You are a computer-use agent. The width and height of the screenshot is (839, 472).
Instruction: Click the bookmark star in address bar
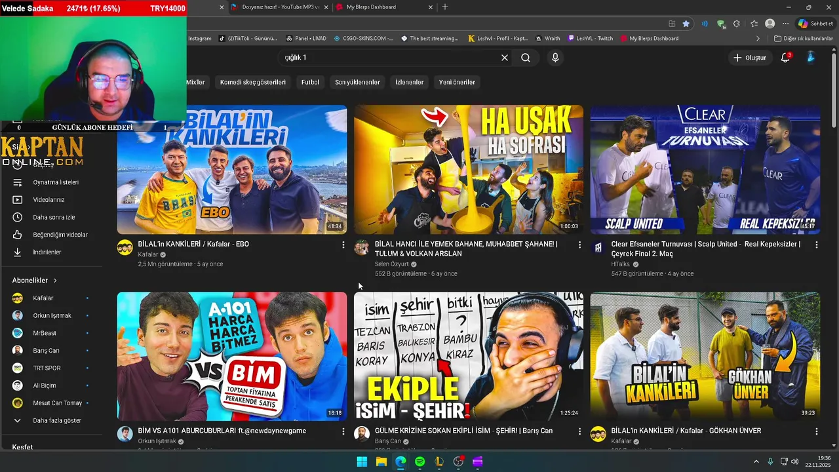pyautogui.click(x=686, y=24)
